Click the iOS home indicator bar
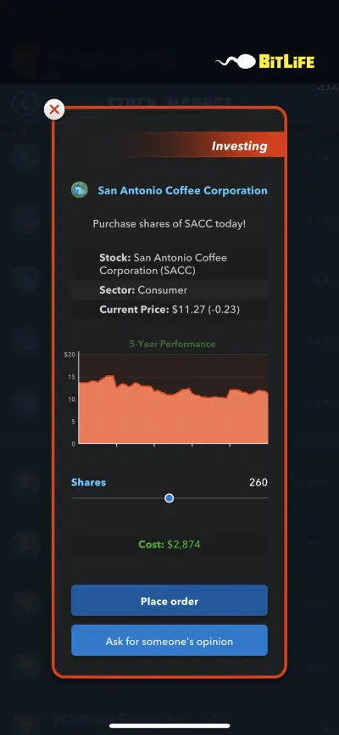 [169, 726]
